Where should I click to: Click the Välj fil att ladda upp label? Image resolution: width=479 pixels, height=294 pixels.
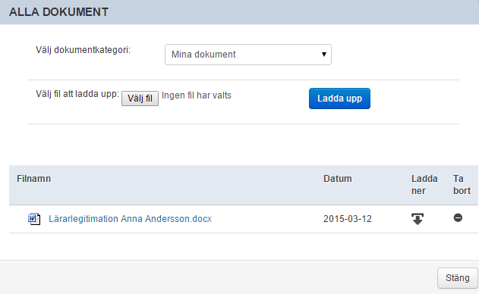(77, 94)
